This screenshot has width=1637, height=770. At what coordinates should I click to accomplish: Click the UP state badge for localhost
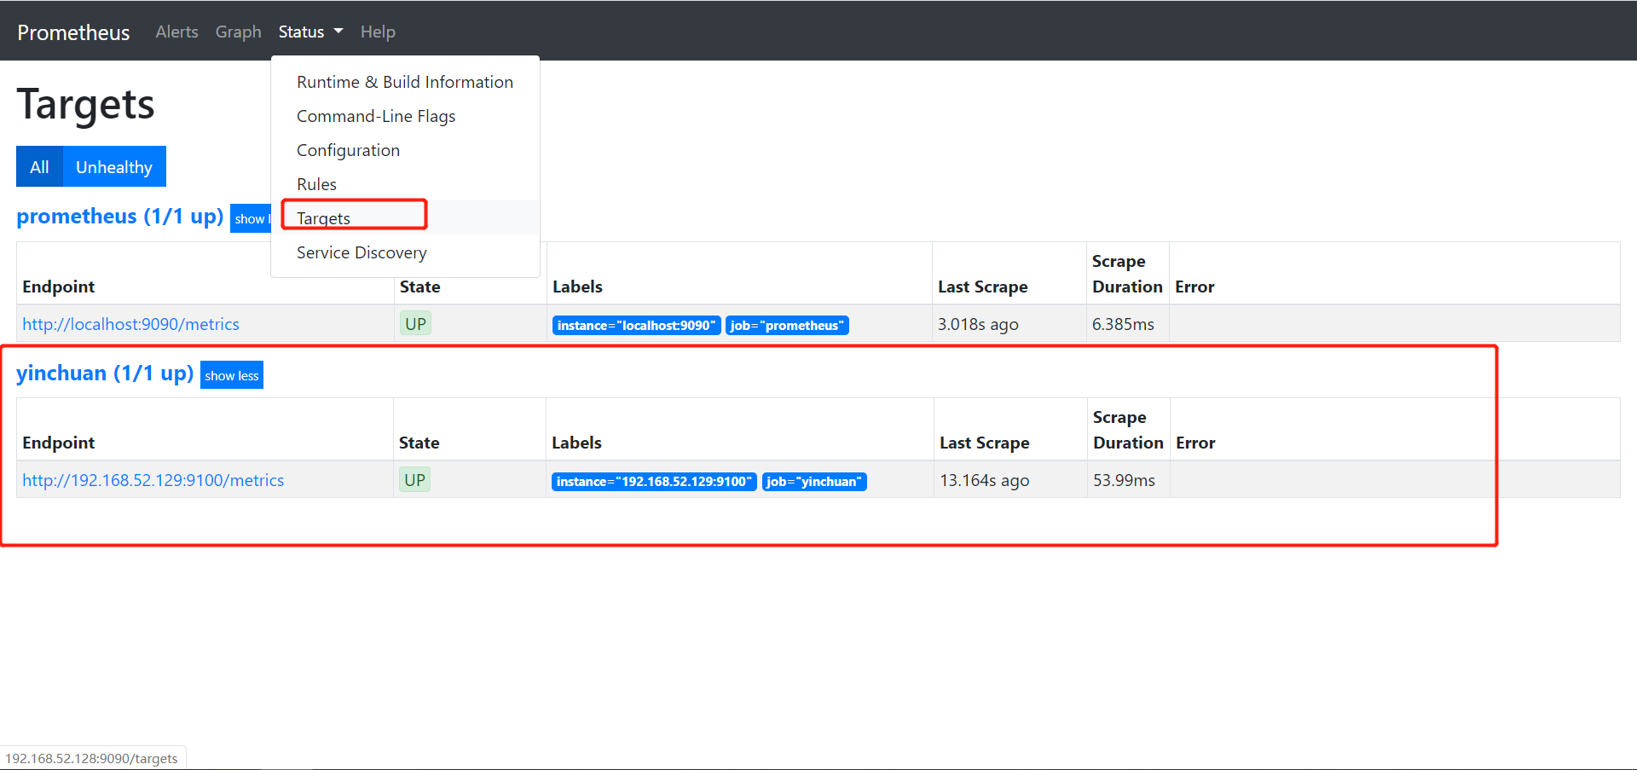415,324
